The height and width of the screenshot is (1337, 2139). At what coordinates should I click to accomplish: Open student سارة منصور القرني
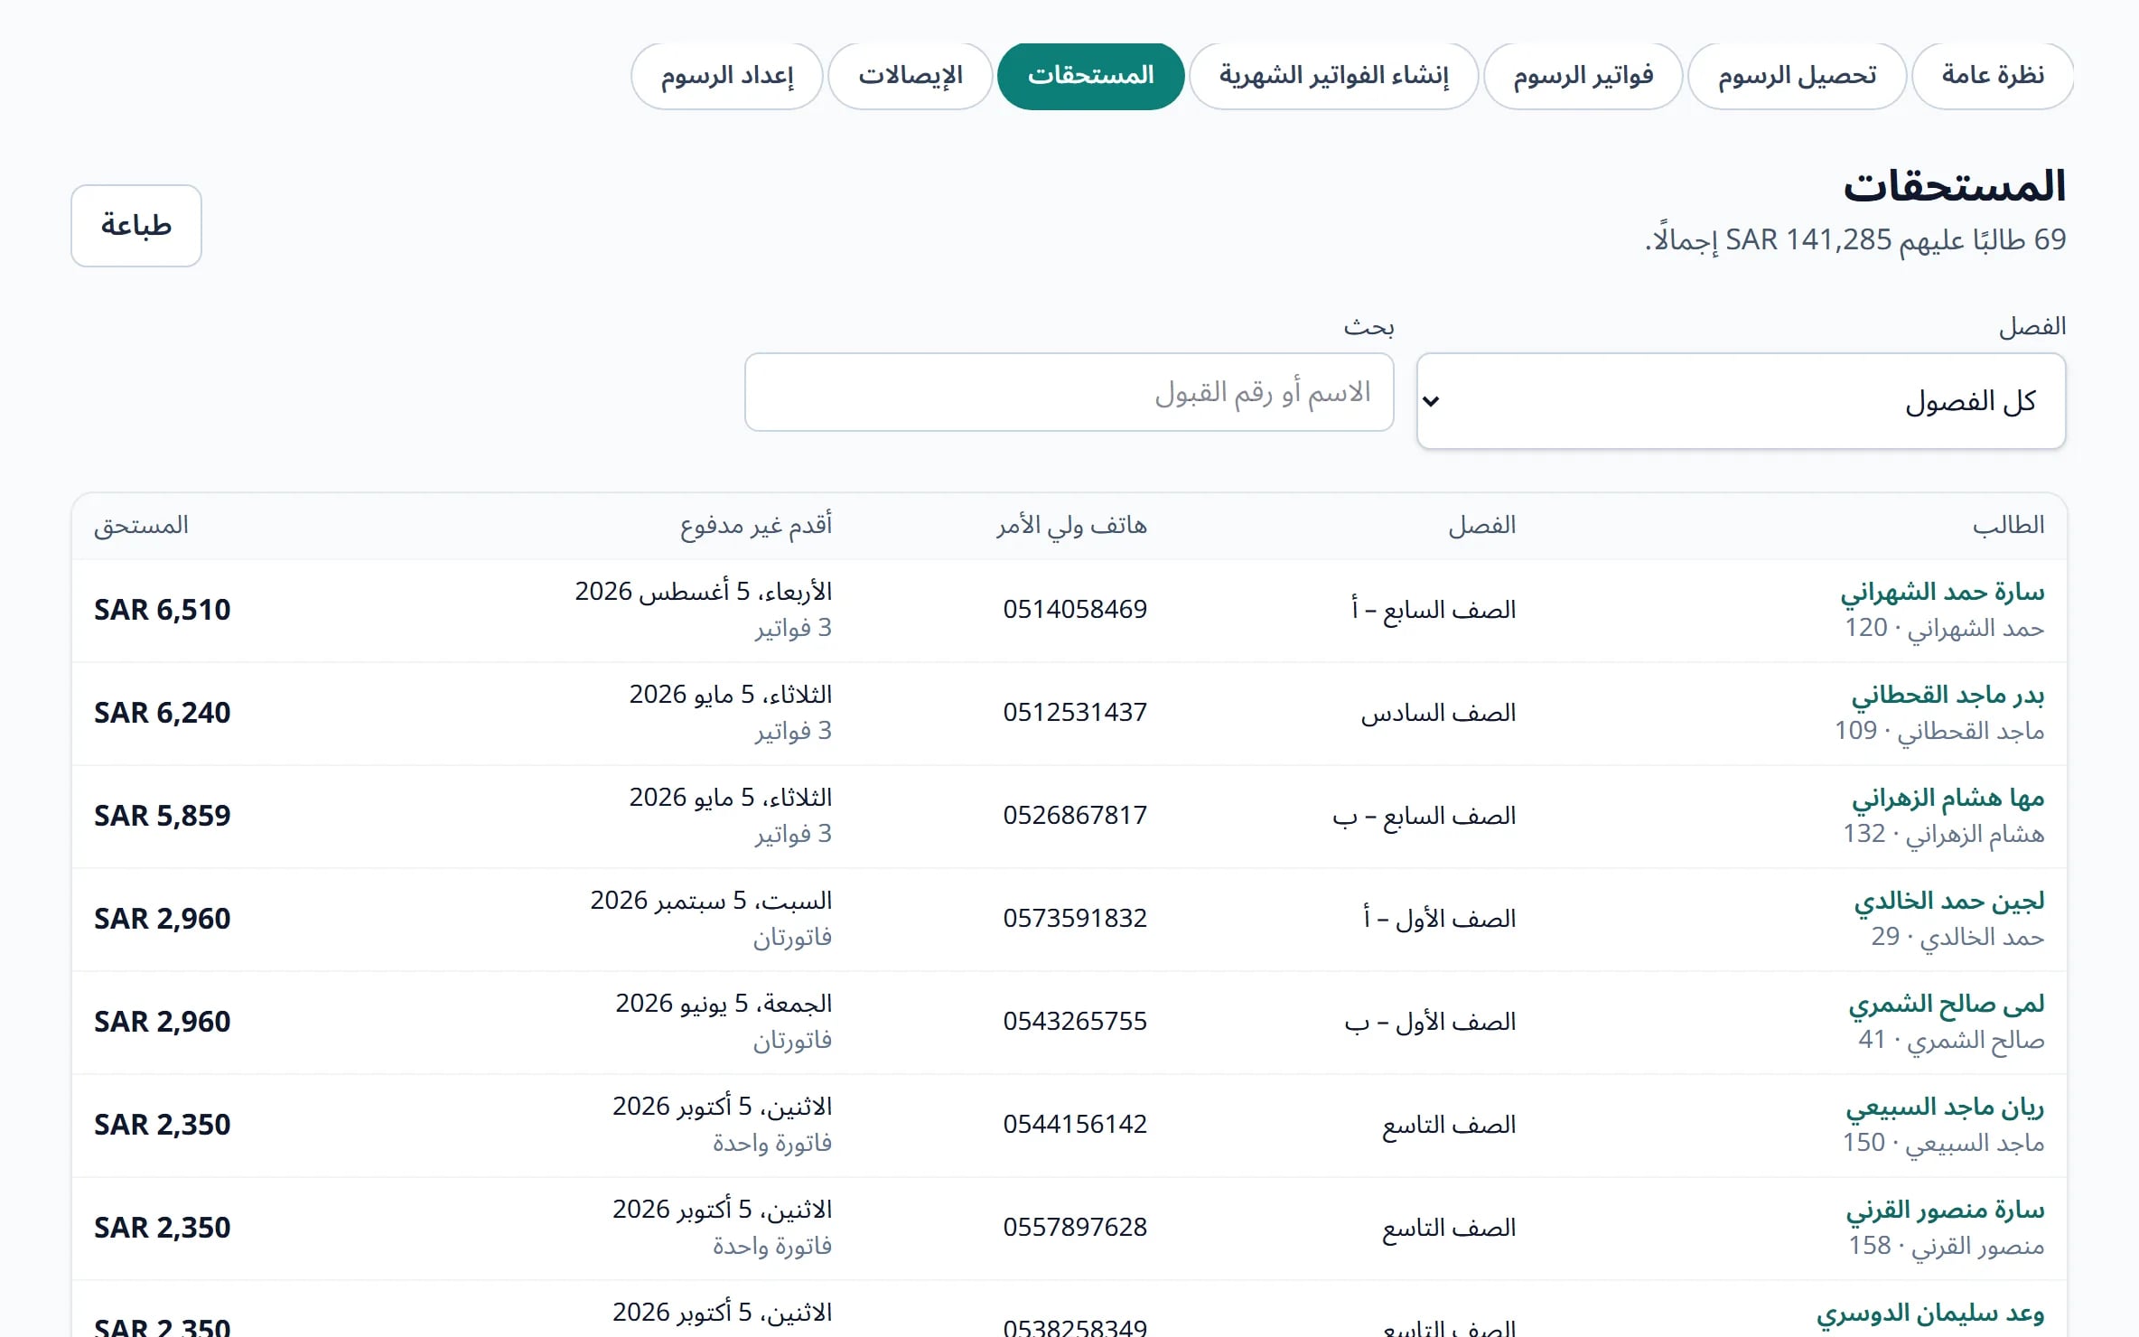click(x=1945, y=1211)
